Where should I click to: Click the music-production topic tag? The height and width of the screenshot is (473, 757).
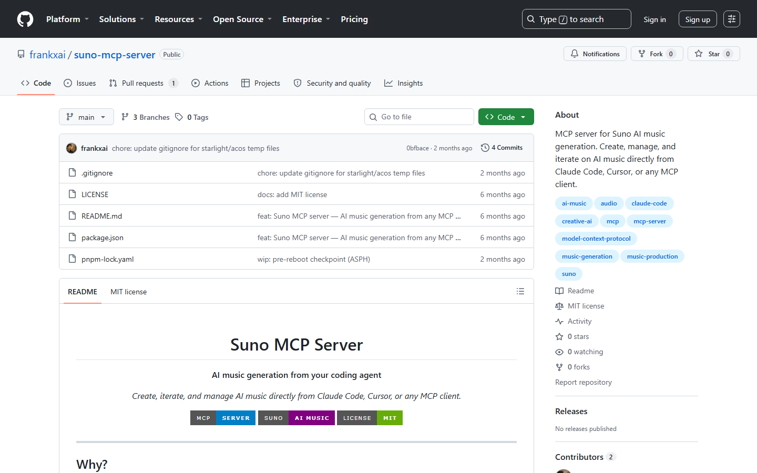click(652, 256)
